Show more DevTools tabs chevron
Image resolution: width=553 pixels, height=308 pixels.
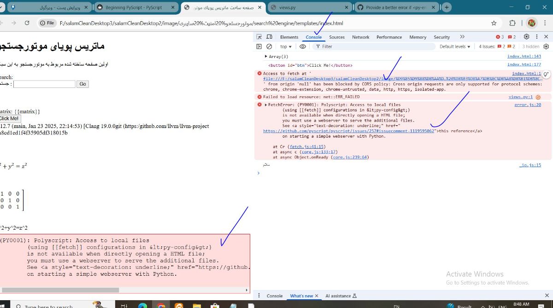pyautogui.click(x=462, y=37)
